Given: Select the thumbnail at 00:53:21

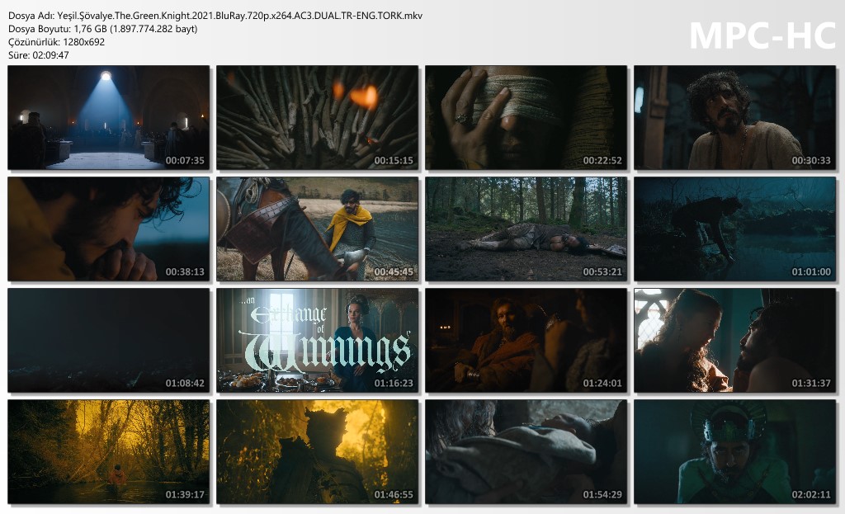Looking at the screenshot, I should [x=526, y=229].
